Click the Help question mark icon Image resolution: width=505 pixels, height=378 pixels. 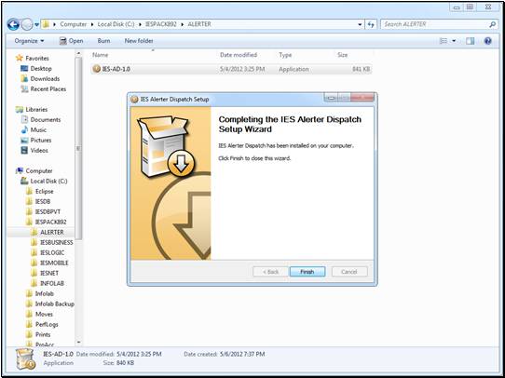[x=488, y=41]
